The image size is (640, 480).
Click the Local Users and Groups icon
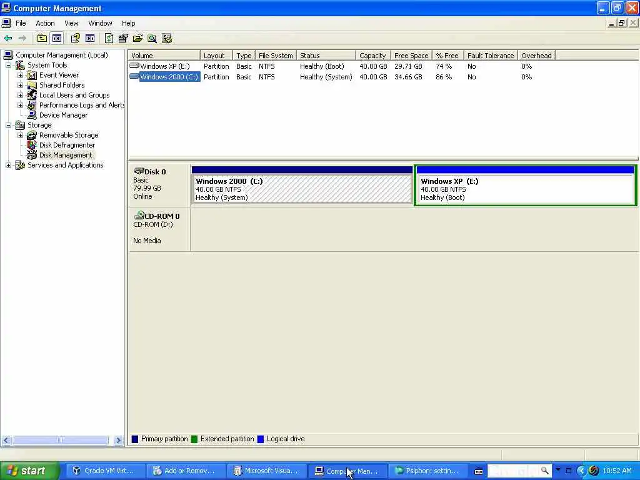point(32,95)
